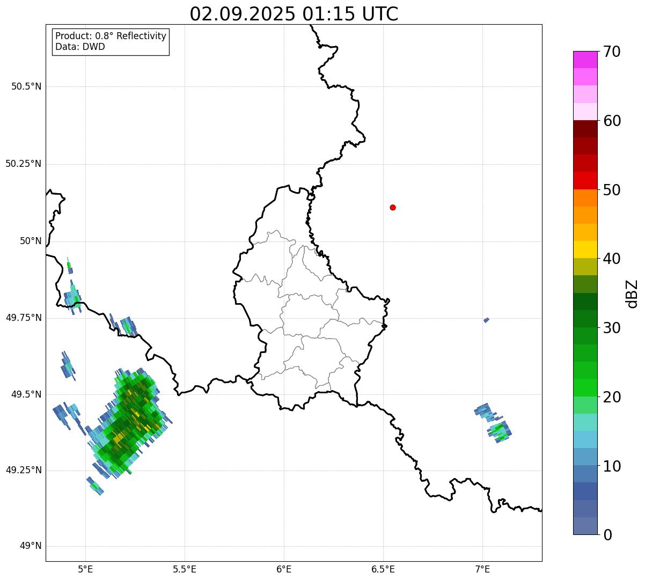Pick the yellow colorbar swatch above 40
The height and width of the screenshot is (580, 645).
point(585,249)
